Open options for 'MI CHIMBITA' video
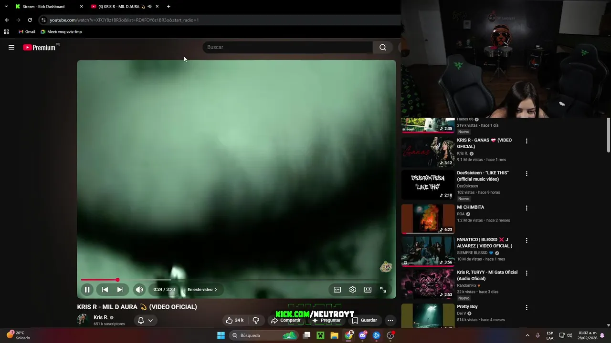Image resolution: width=611 pixels, height=343 pixels. [527, 208]
